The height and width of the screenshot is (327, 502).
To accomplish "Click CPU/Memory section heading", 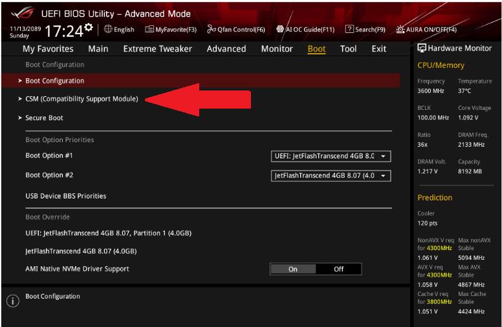I will click(441, 65).
